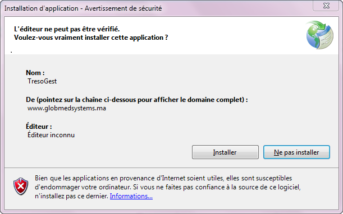Click the Installer button
The height and width of the screenshot is (214, 343).
click(225, 152)
